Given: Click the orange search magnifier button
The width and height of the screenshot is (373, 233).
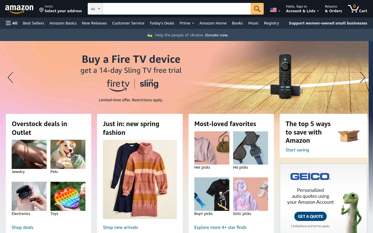Looking at the screenshot, I should [257, 9].
